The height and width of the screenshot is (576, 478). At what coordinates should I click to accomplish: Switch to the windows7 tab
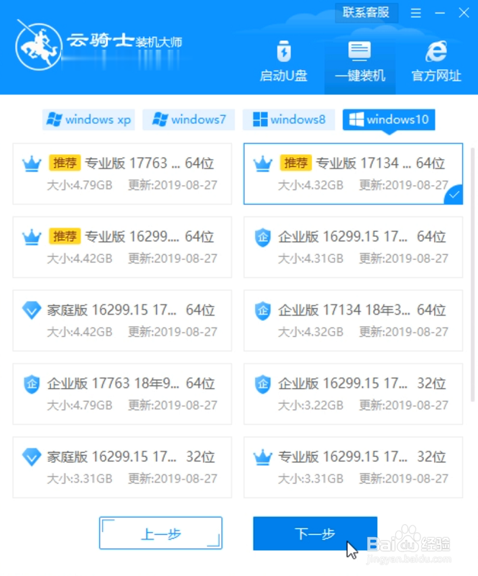[188, 120]
